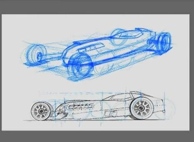This screenshot has height=142, width=194.
Task: Click the black side-view car drawing body
Action: tap(98, 106)
